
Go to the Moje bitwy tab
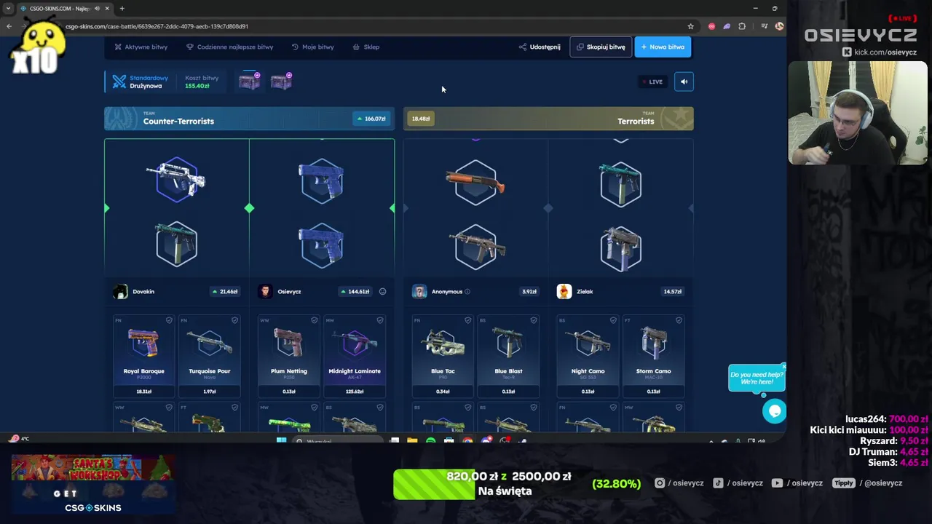[312, 47]
